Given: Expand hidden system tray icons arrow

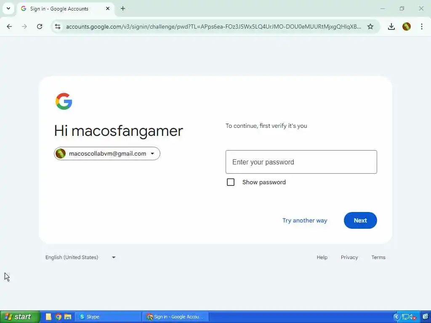Looking at the screenshot, I should pos(396,317).
